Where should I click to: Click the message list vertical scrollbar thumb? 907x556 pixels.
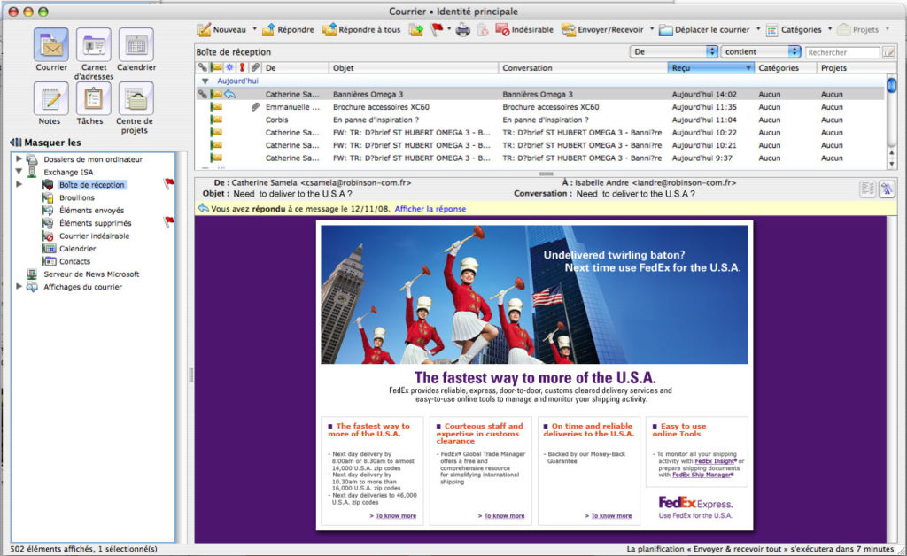891,85
